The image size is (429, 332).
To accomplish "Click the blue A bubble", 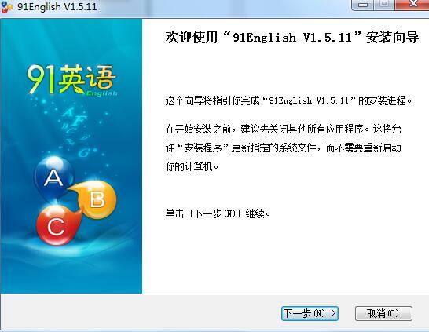I will [x=54, y=177].
